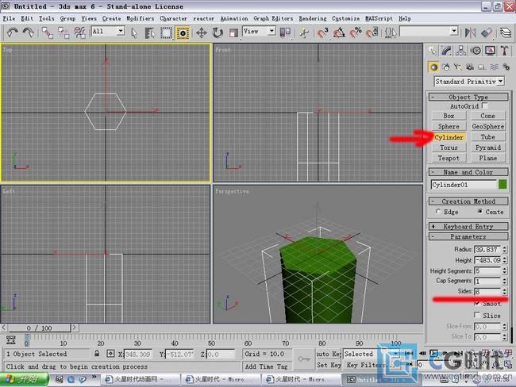
Task: Click the Box primitive button
Action: [x=449, y=116]
